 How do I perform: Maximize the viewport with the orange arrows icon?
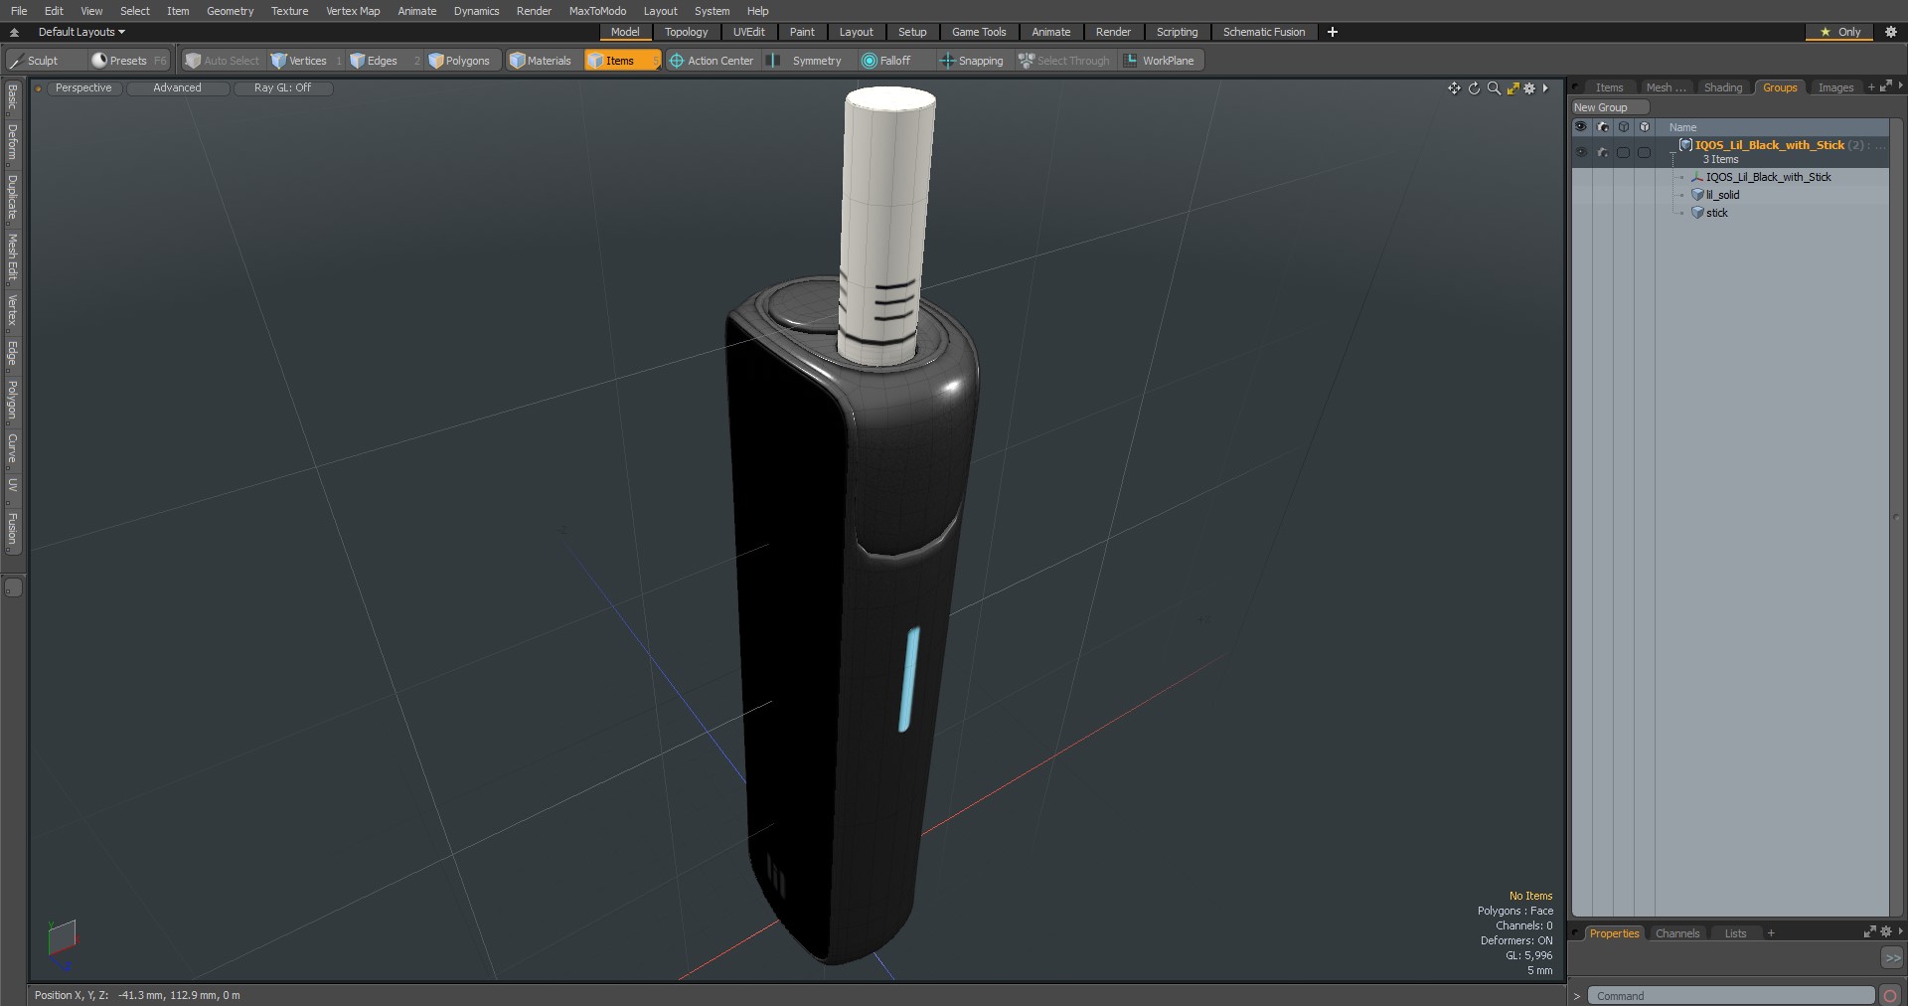(1512, 88)
